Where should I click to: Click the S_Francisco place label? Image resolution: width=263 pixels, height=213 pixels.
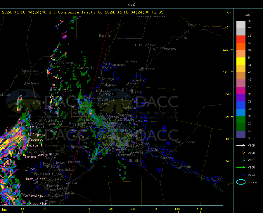coord(115,65)
